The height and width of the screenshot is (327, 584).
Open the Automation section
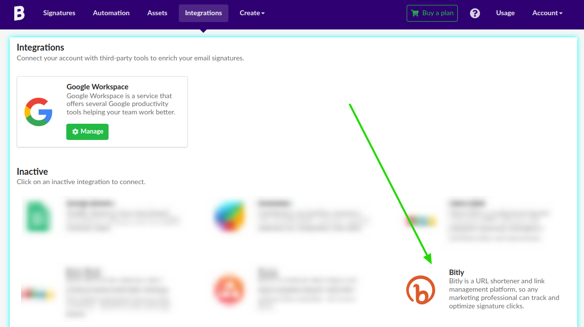point(111,13)
